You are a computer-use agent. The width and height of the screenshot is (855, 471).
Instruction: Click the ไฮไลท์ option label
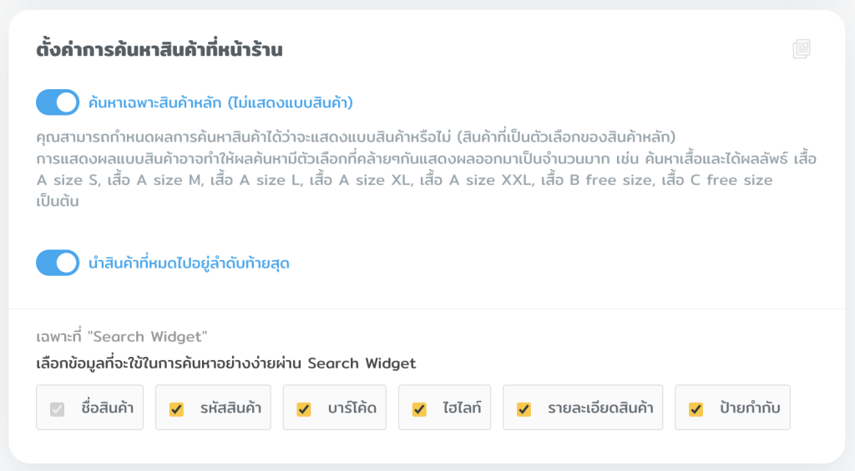point(462,408)
